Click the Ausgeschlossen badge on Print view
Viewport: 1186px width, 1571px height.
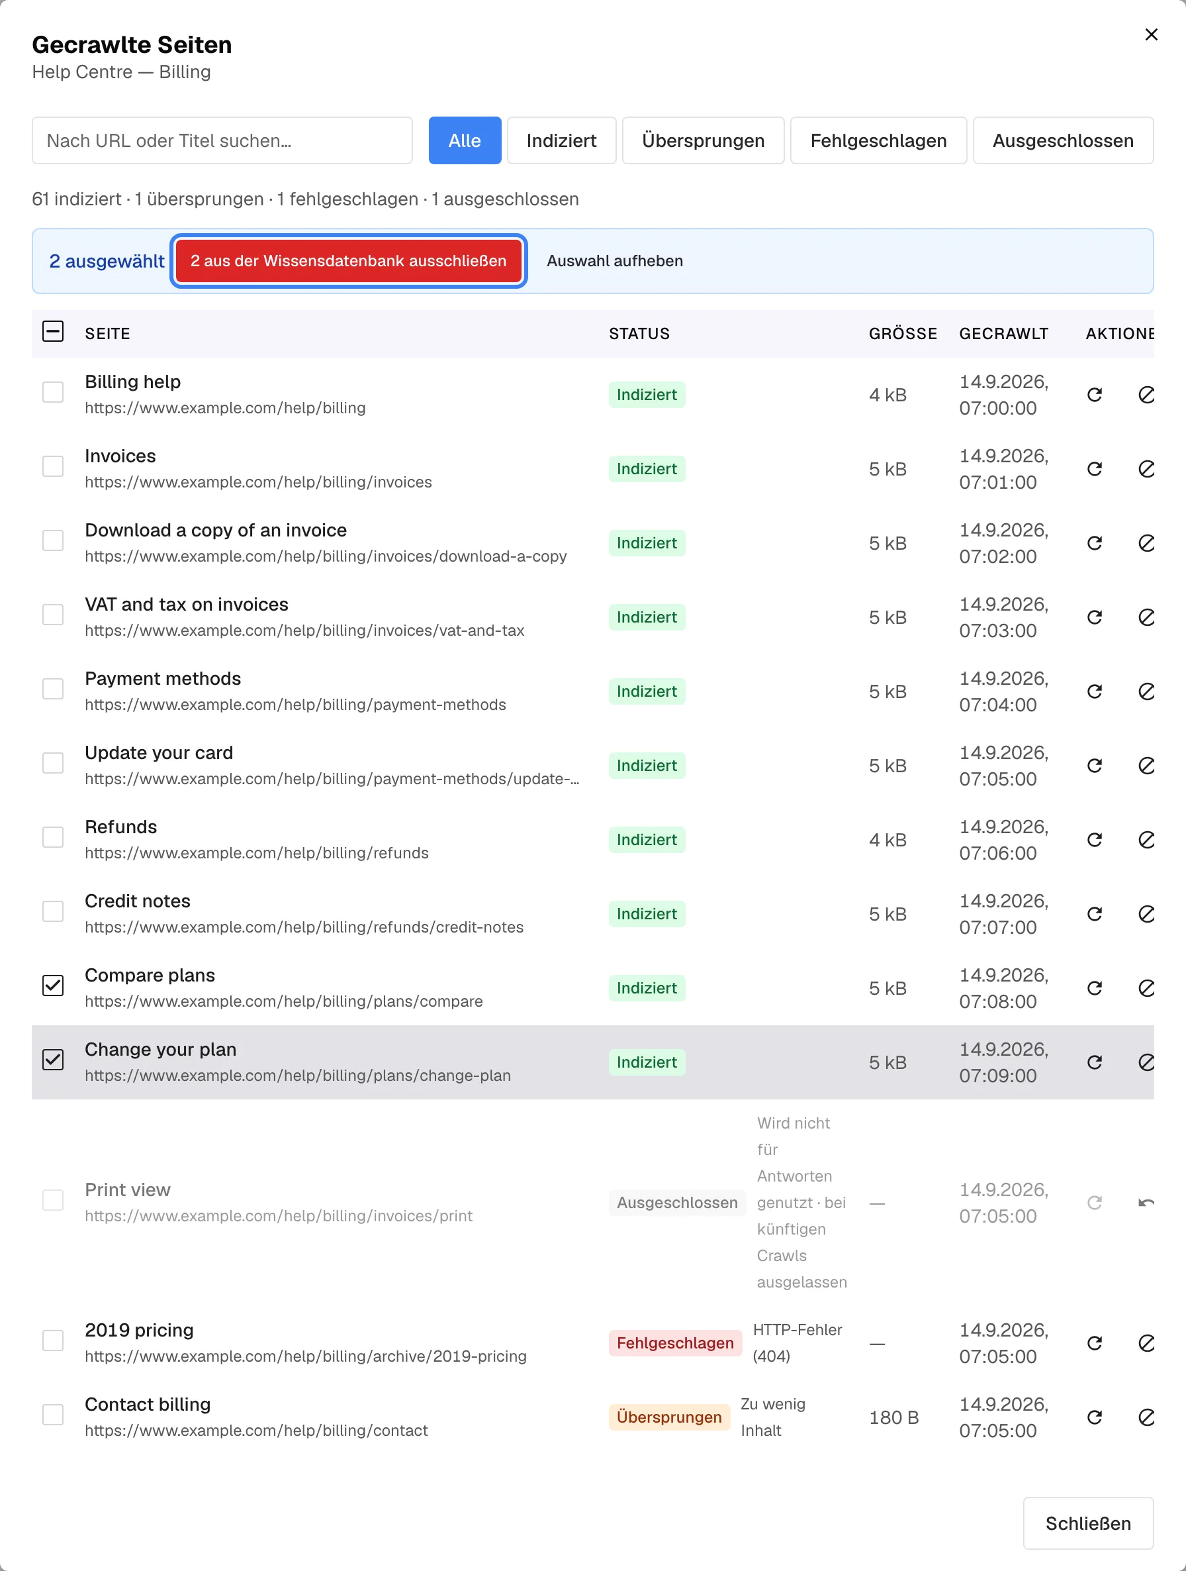677,1203
